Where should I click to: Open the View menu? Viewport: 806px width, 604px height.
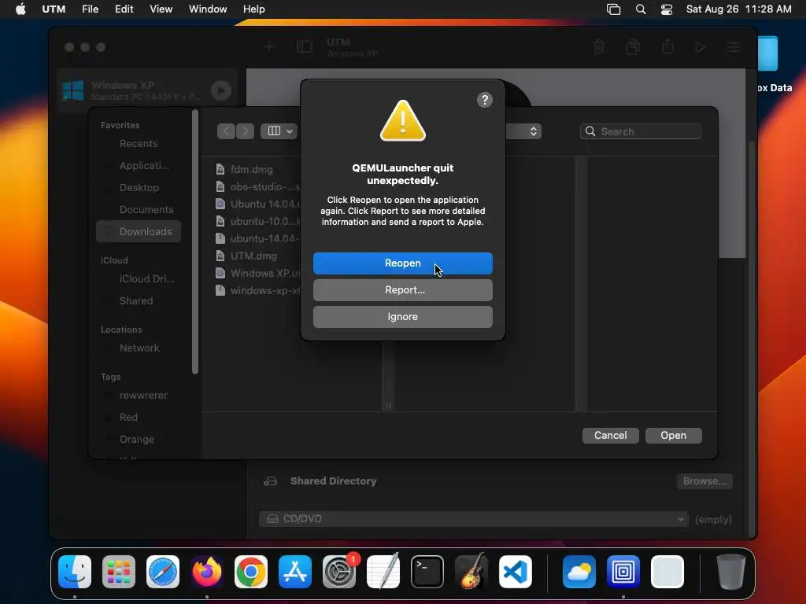click(161, 9)
